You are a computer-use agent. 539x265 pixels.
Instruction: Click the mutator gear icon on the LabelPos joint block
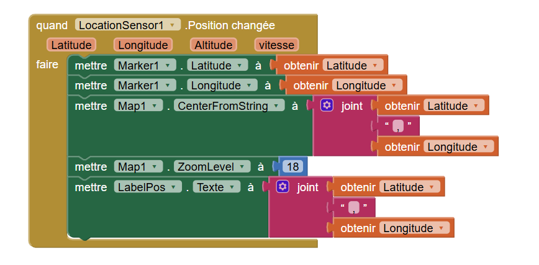pos(283,187)
